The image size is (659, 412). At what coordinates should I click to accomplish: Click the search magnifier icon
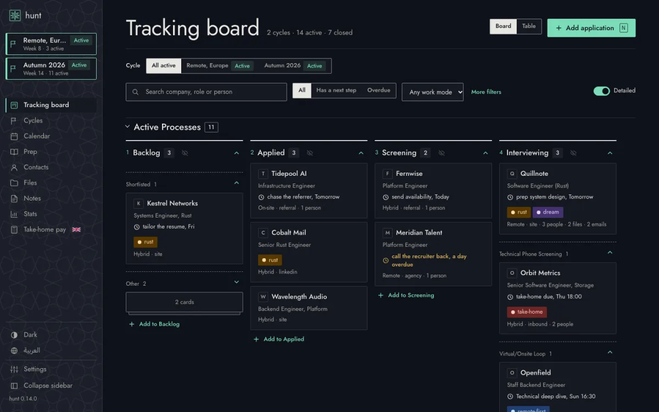coord(135,92)
